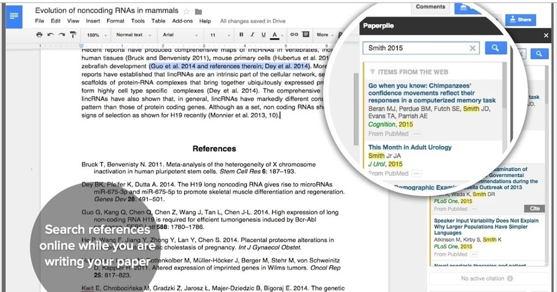The width and height of the screenshot is (557, 292).
Task: Open the Google Docs home icon
Action: tap(14, 16)
